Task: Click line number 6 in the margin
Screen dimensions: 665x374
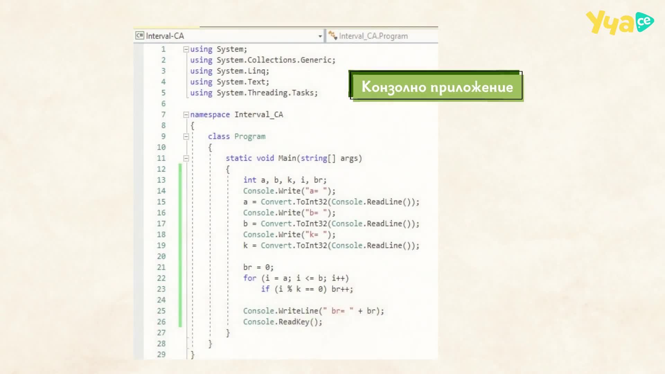Action: tap(163, 104)
